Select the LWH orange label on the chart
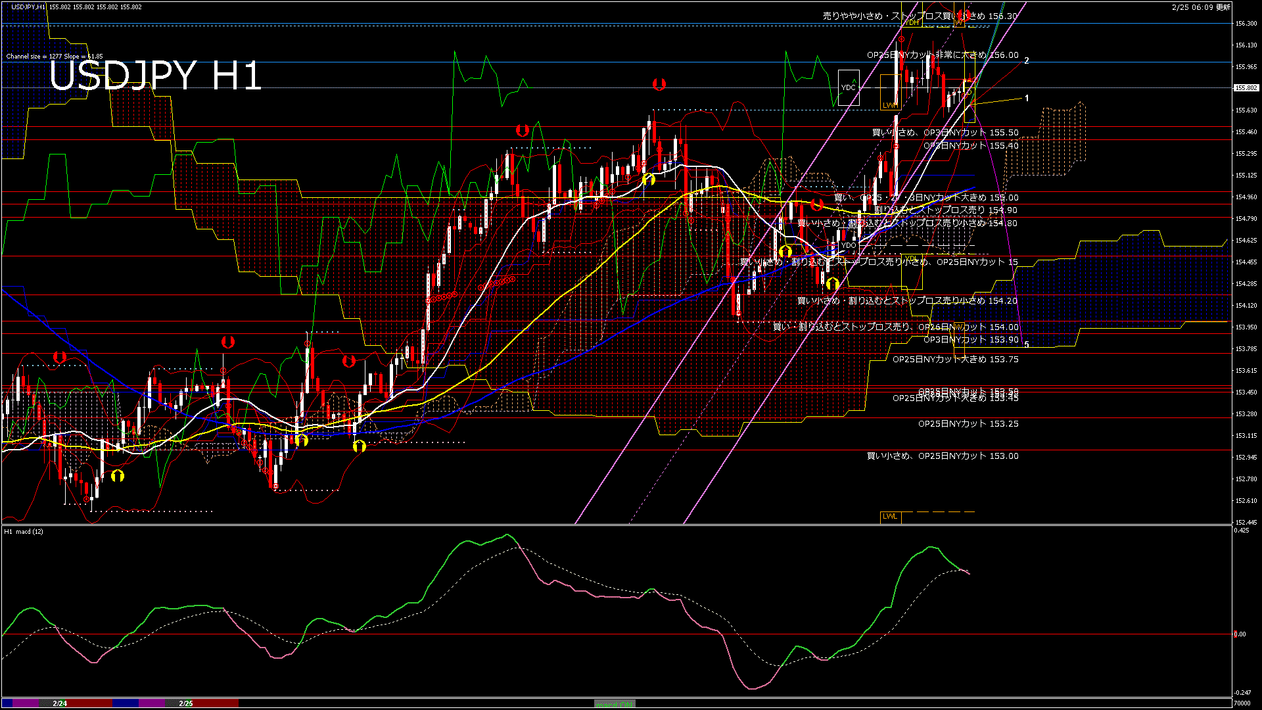Screen dimensions: 1262x710 pos(891,105)
